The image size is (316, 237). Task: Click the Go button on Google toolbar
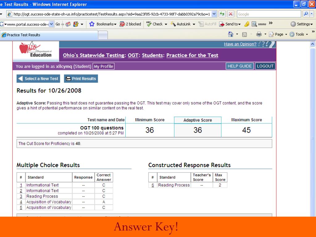coord(58,24)
